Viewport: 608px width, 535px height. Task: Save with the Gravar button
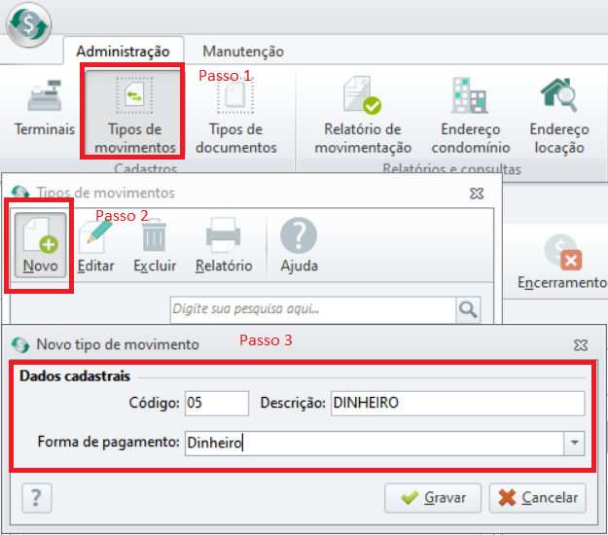click(433, 498)
